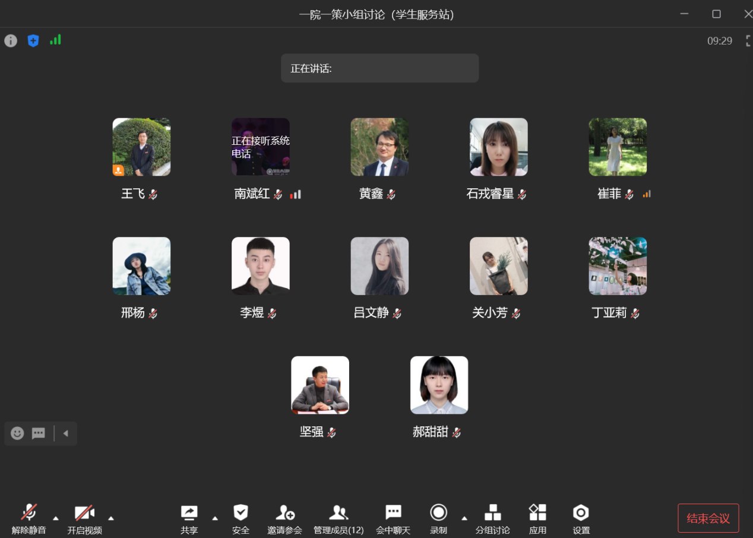Unmute microphone (解除静音)

point(29,513)
